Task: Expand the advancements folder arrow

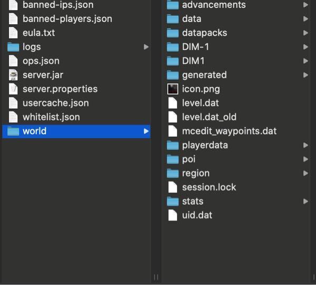Action: 305,5
